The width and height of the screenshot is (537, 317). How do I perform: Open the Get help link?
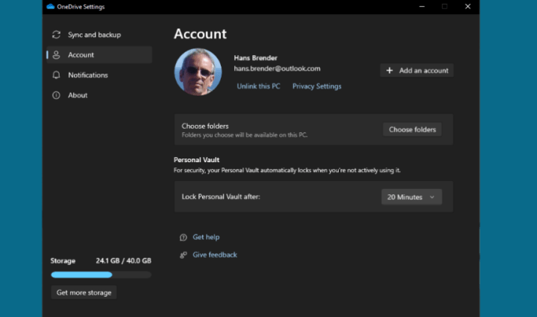[206, 237]
